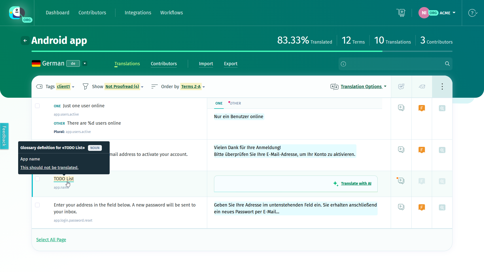Select the Just one user online checkbox

pyautogui.click(x=37, y=106)
